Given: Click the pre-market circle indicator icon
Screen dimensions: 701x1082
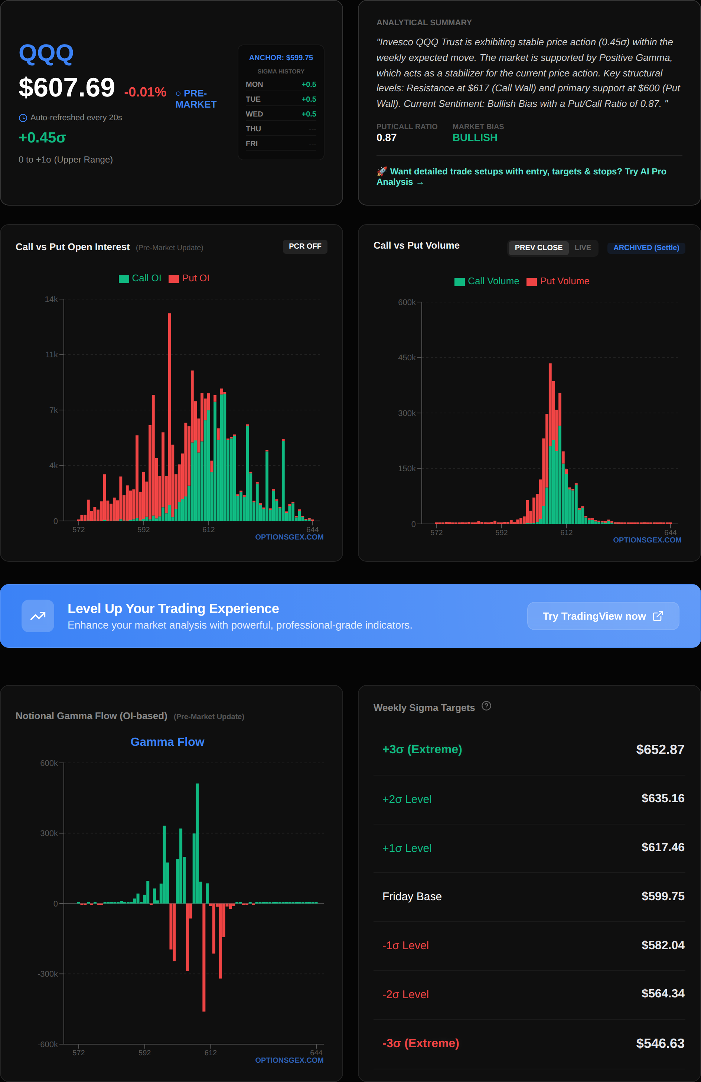Looking at the screenshot, I should 178,94.
